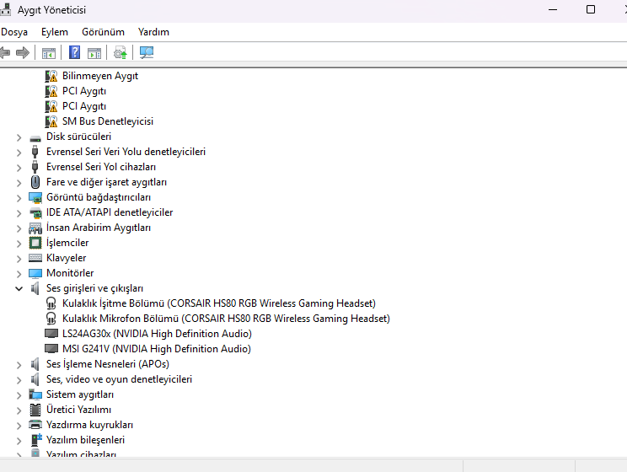Minimize the Aygıt Yöneticisi window
This screenshot has width=627, height=472.
tap(553, 9)
